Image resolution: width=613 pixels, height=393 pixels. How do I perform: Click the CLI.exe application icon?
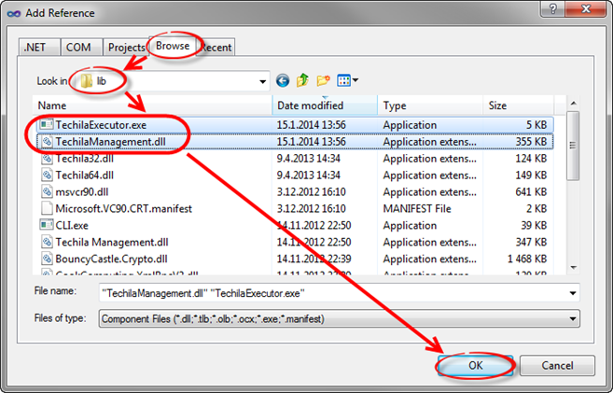point(47,225)
